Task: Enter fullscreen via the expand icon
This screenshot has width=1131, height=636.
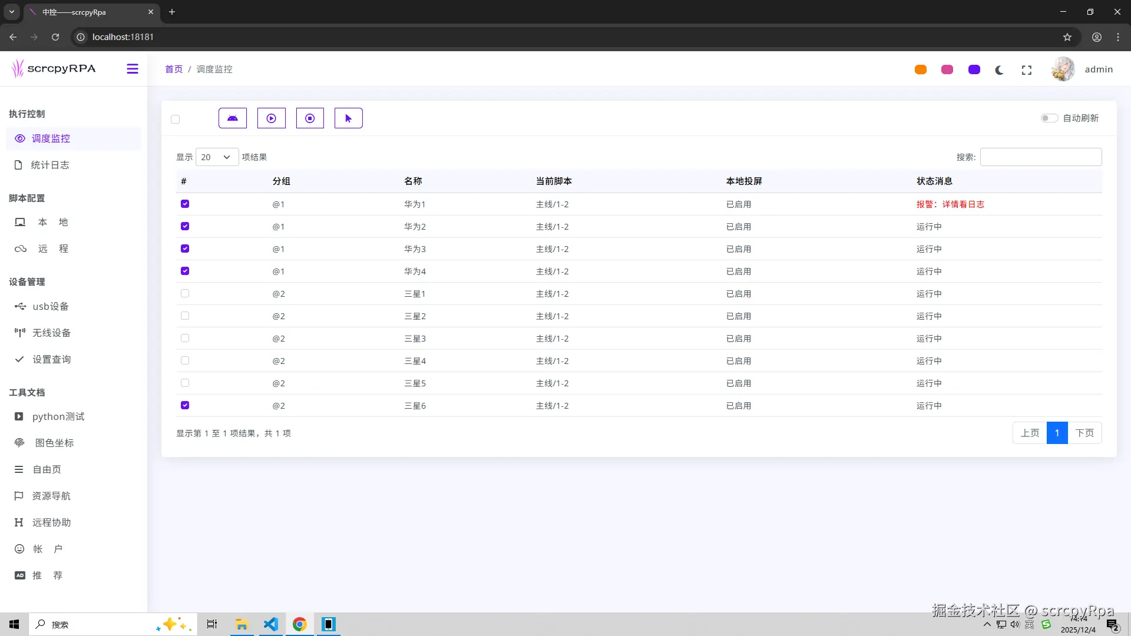Action: click(x=1027, y=70)
